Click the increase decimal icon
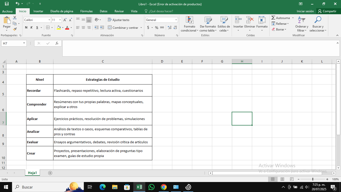Viewport: 341px width, 192px height. coord(170,27)
